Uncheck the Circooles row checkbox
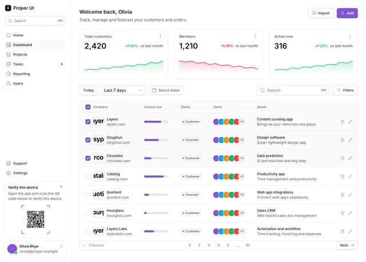The width and height of the screenshot is (366, 262). click(x=87, y=158)
